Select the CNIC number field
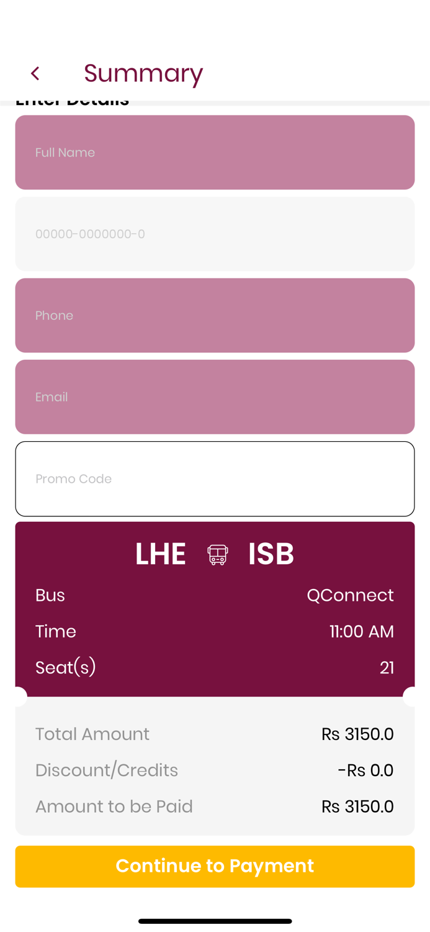Image resolution: width=430 pixels, height=932 pixels. tap(215, 234)
